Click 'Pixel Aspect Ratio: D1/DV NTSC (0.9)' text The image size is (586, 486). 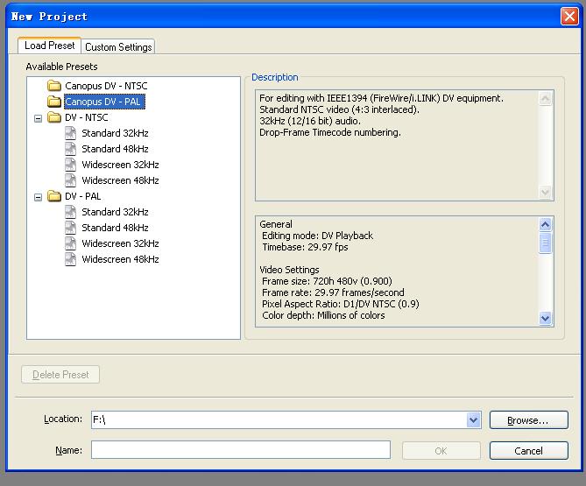[341, 304]
